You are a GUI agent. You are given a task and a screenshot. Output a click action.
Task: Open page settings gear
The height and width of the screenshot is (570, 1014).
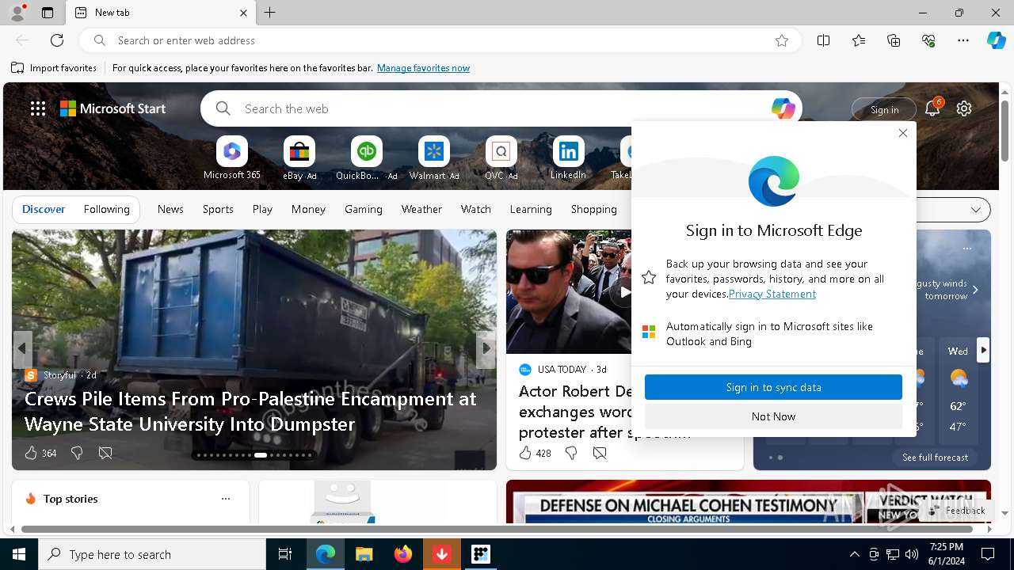[964, 108]
